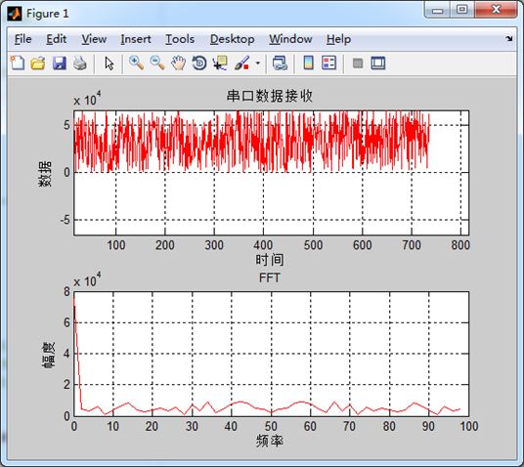Screen dimensions: 524x467
Task: Activate the Edit Plot arrow tool
Action: (109, 64)
